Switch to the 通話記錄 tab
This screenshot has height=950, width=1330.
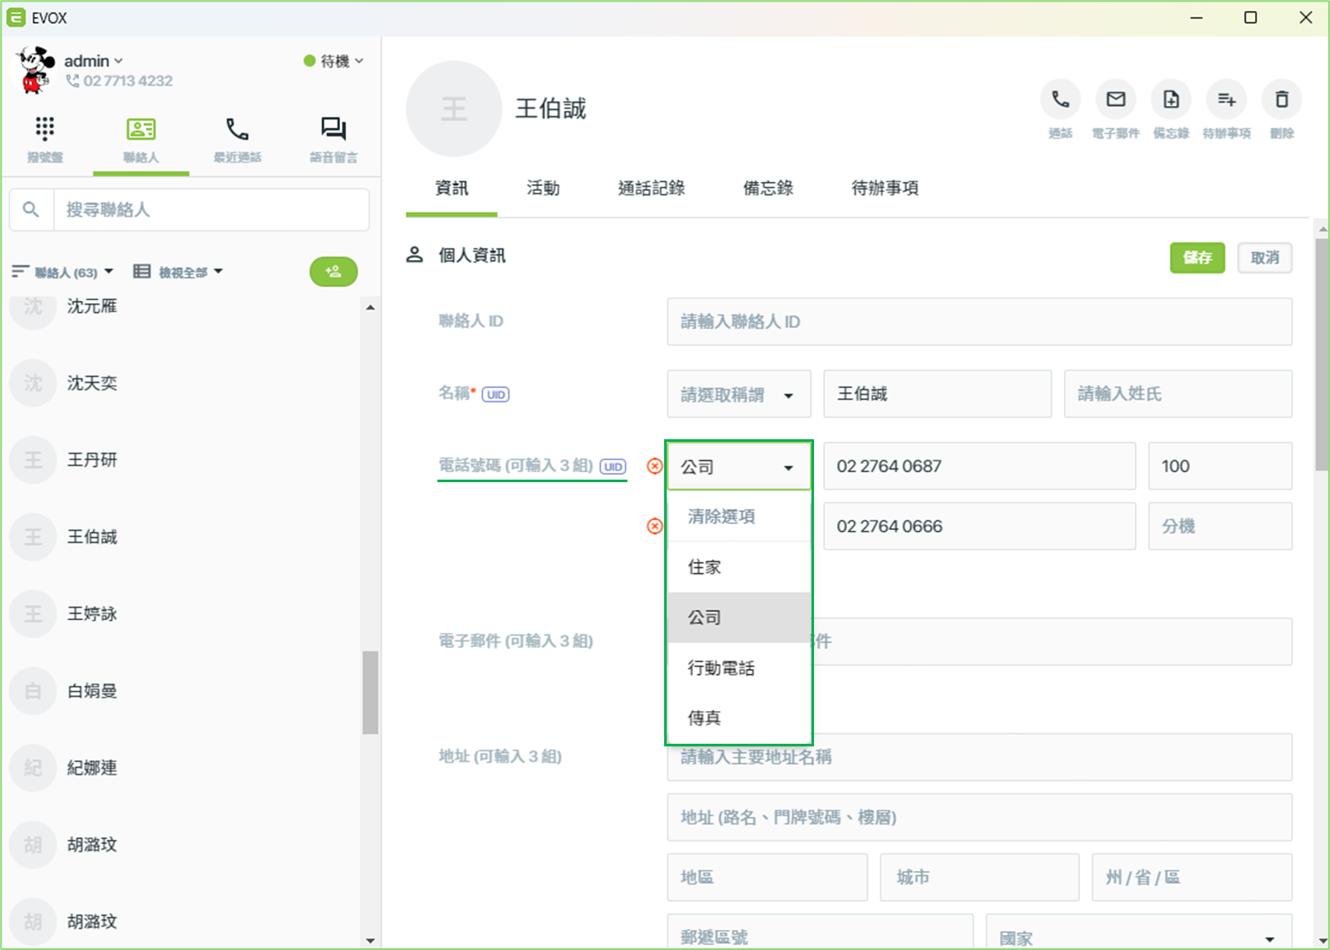pyautogui.click(x=652, y=188)
